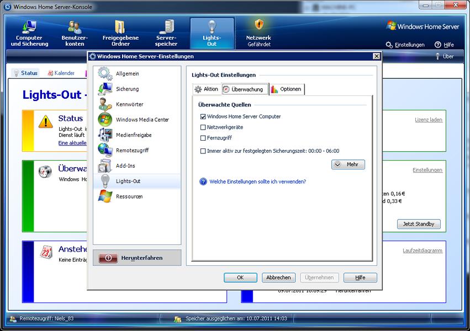
Task: Open the Benutzerkonten users icon
Action: pos(75,27)
